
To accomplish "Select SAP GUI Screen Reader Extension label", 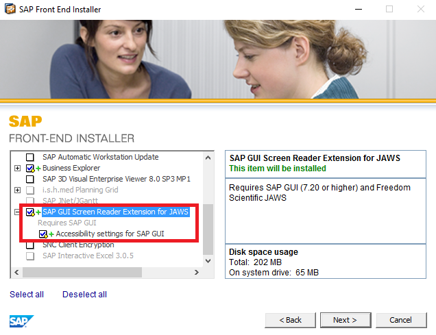I will pos(115,212).
